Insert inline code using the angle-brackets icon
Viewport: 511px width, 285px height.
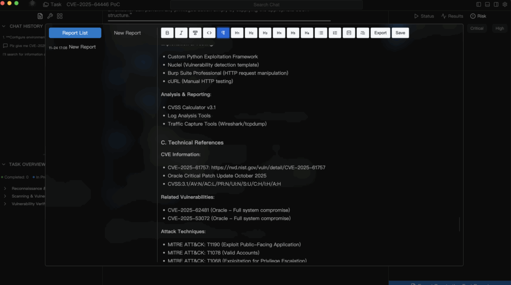[209, 33]
